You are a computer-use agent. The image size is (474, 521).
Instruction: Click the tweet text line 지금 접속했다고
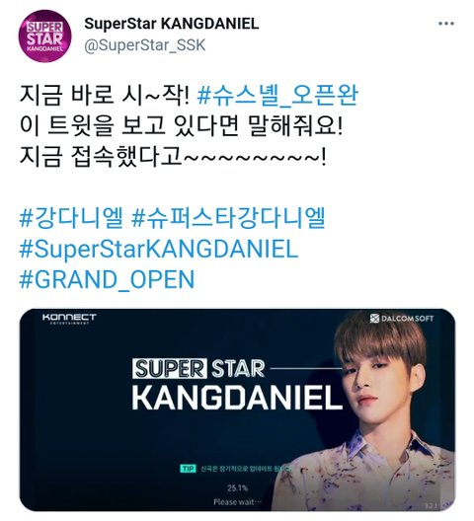coord(173,157)
